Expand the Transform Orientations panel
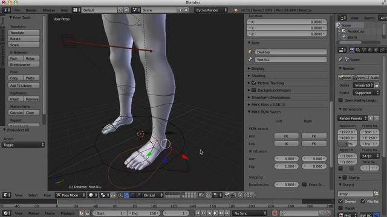 [x=270, y=98]
